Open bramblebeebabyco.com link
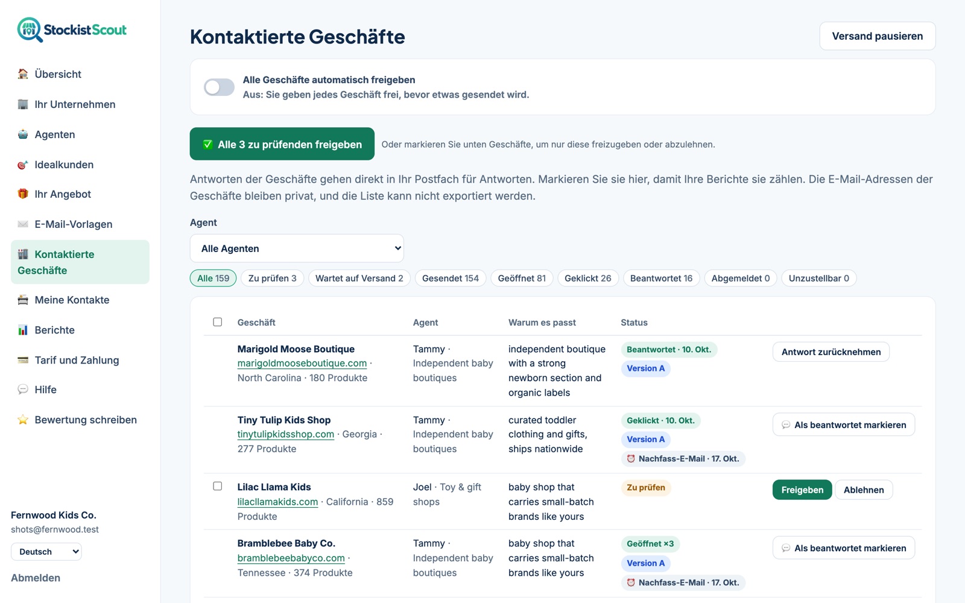This screenshot has height=603, width=965. [291, 558]
